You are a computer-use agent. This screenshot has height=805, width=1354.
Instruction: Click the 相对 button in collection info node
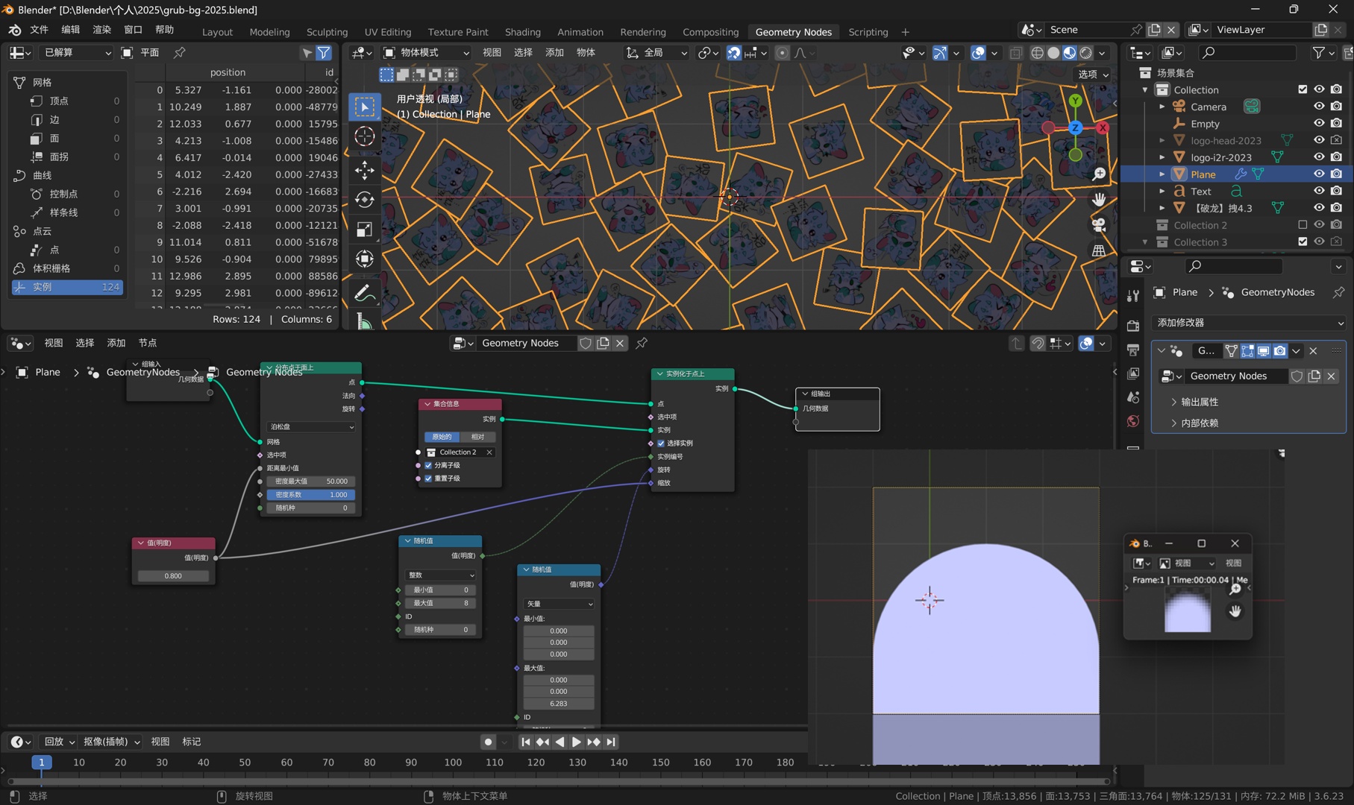point(478,437)
